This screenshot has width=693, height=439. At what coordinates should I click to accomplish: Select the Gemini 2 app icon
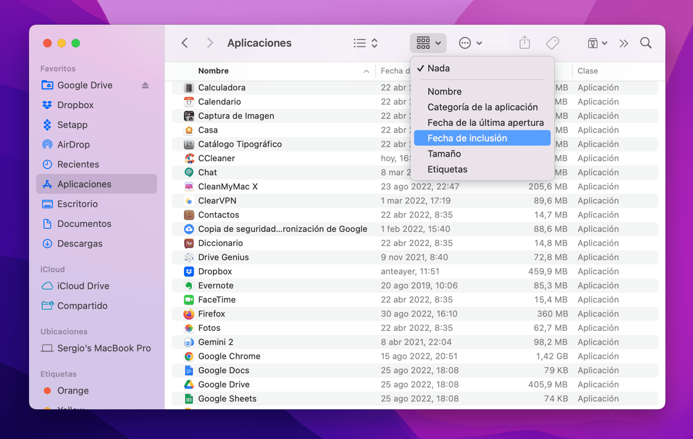(189, 342)
